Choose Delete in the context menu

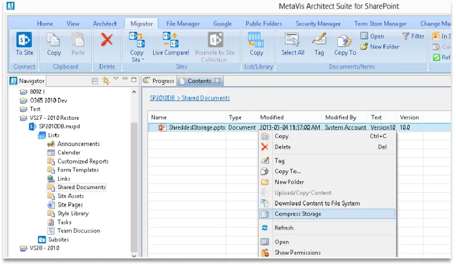click(x=327, y=147)
